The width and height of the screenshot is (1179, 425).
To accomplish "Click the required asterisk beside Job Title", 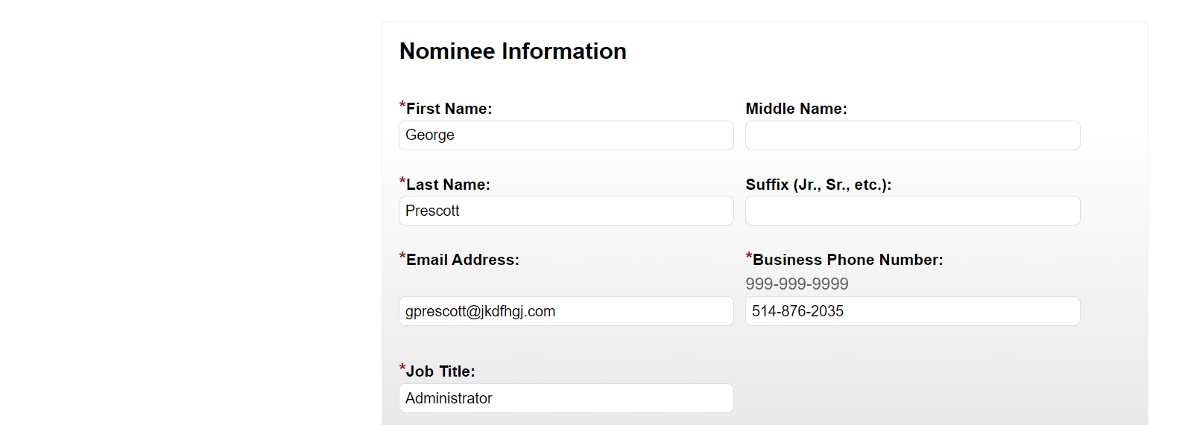I will [402, 368].
